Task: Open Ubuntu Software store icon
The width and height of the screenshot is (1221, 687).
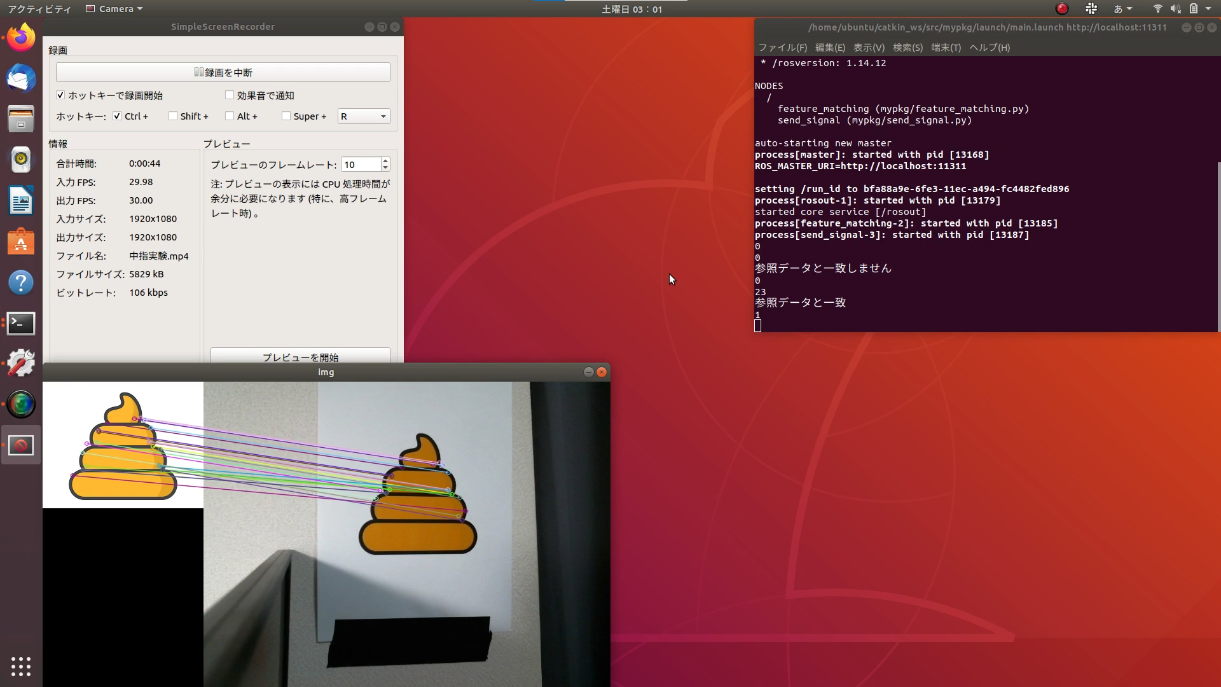Action: (x=21, y=242)
